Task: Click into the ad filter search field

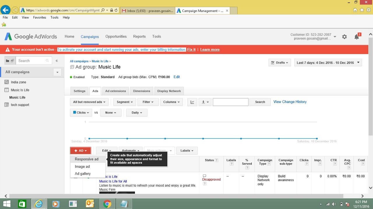Action: coord(231,102)
